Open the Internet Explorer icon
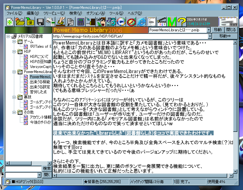Screen dimensions: 243x190 141,22
